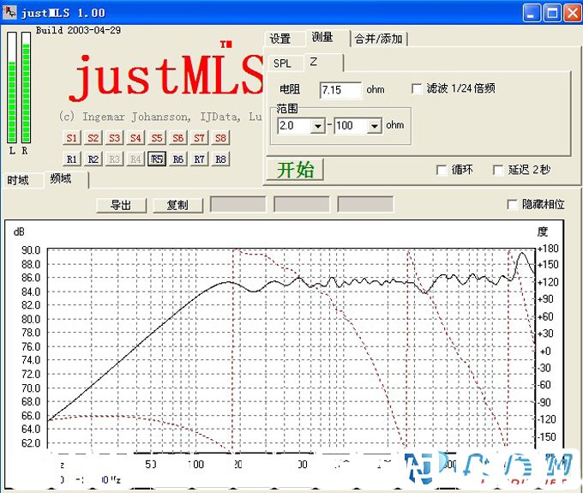The image size is (583, 493).
Task: Maximize the justMLS window
Action: (552, 13)
